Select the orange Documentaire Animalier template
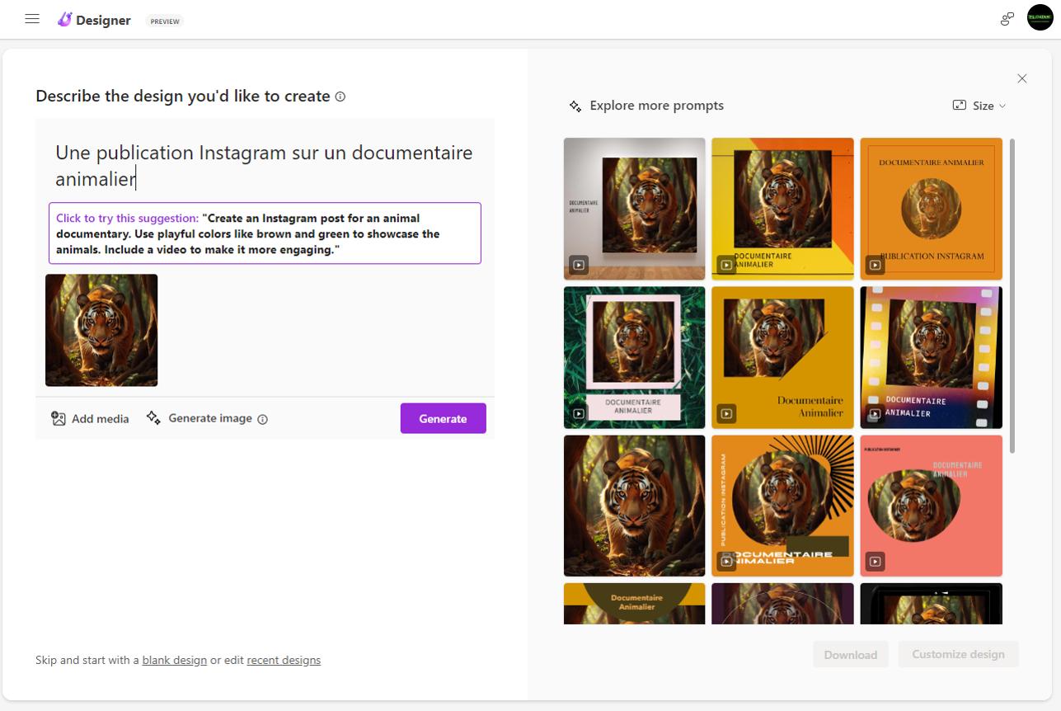 931,209
